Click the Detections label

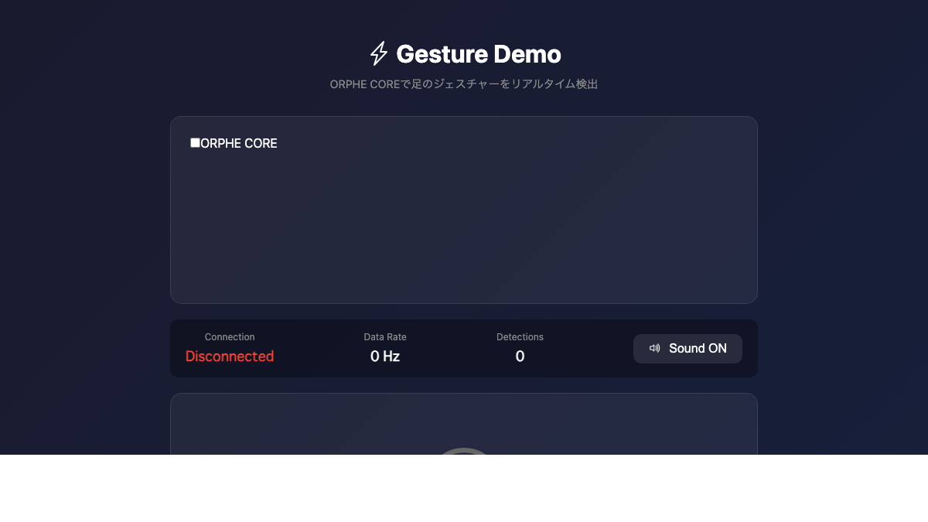[520, 337]
